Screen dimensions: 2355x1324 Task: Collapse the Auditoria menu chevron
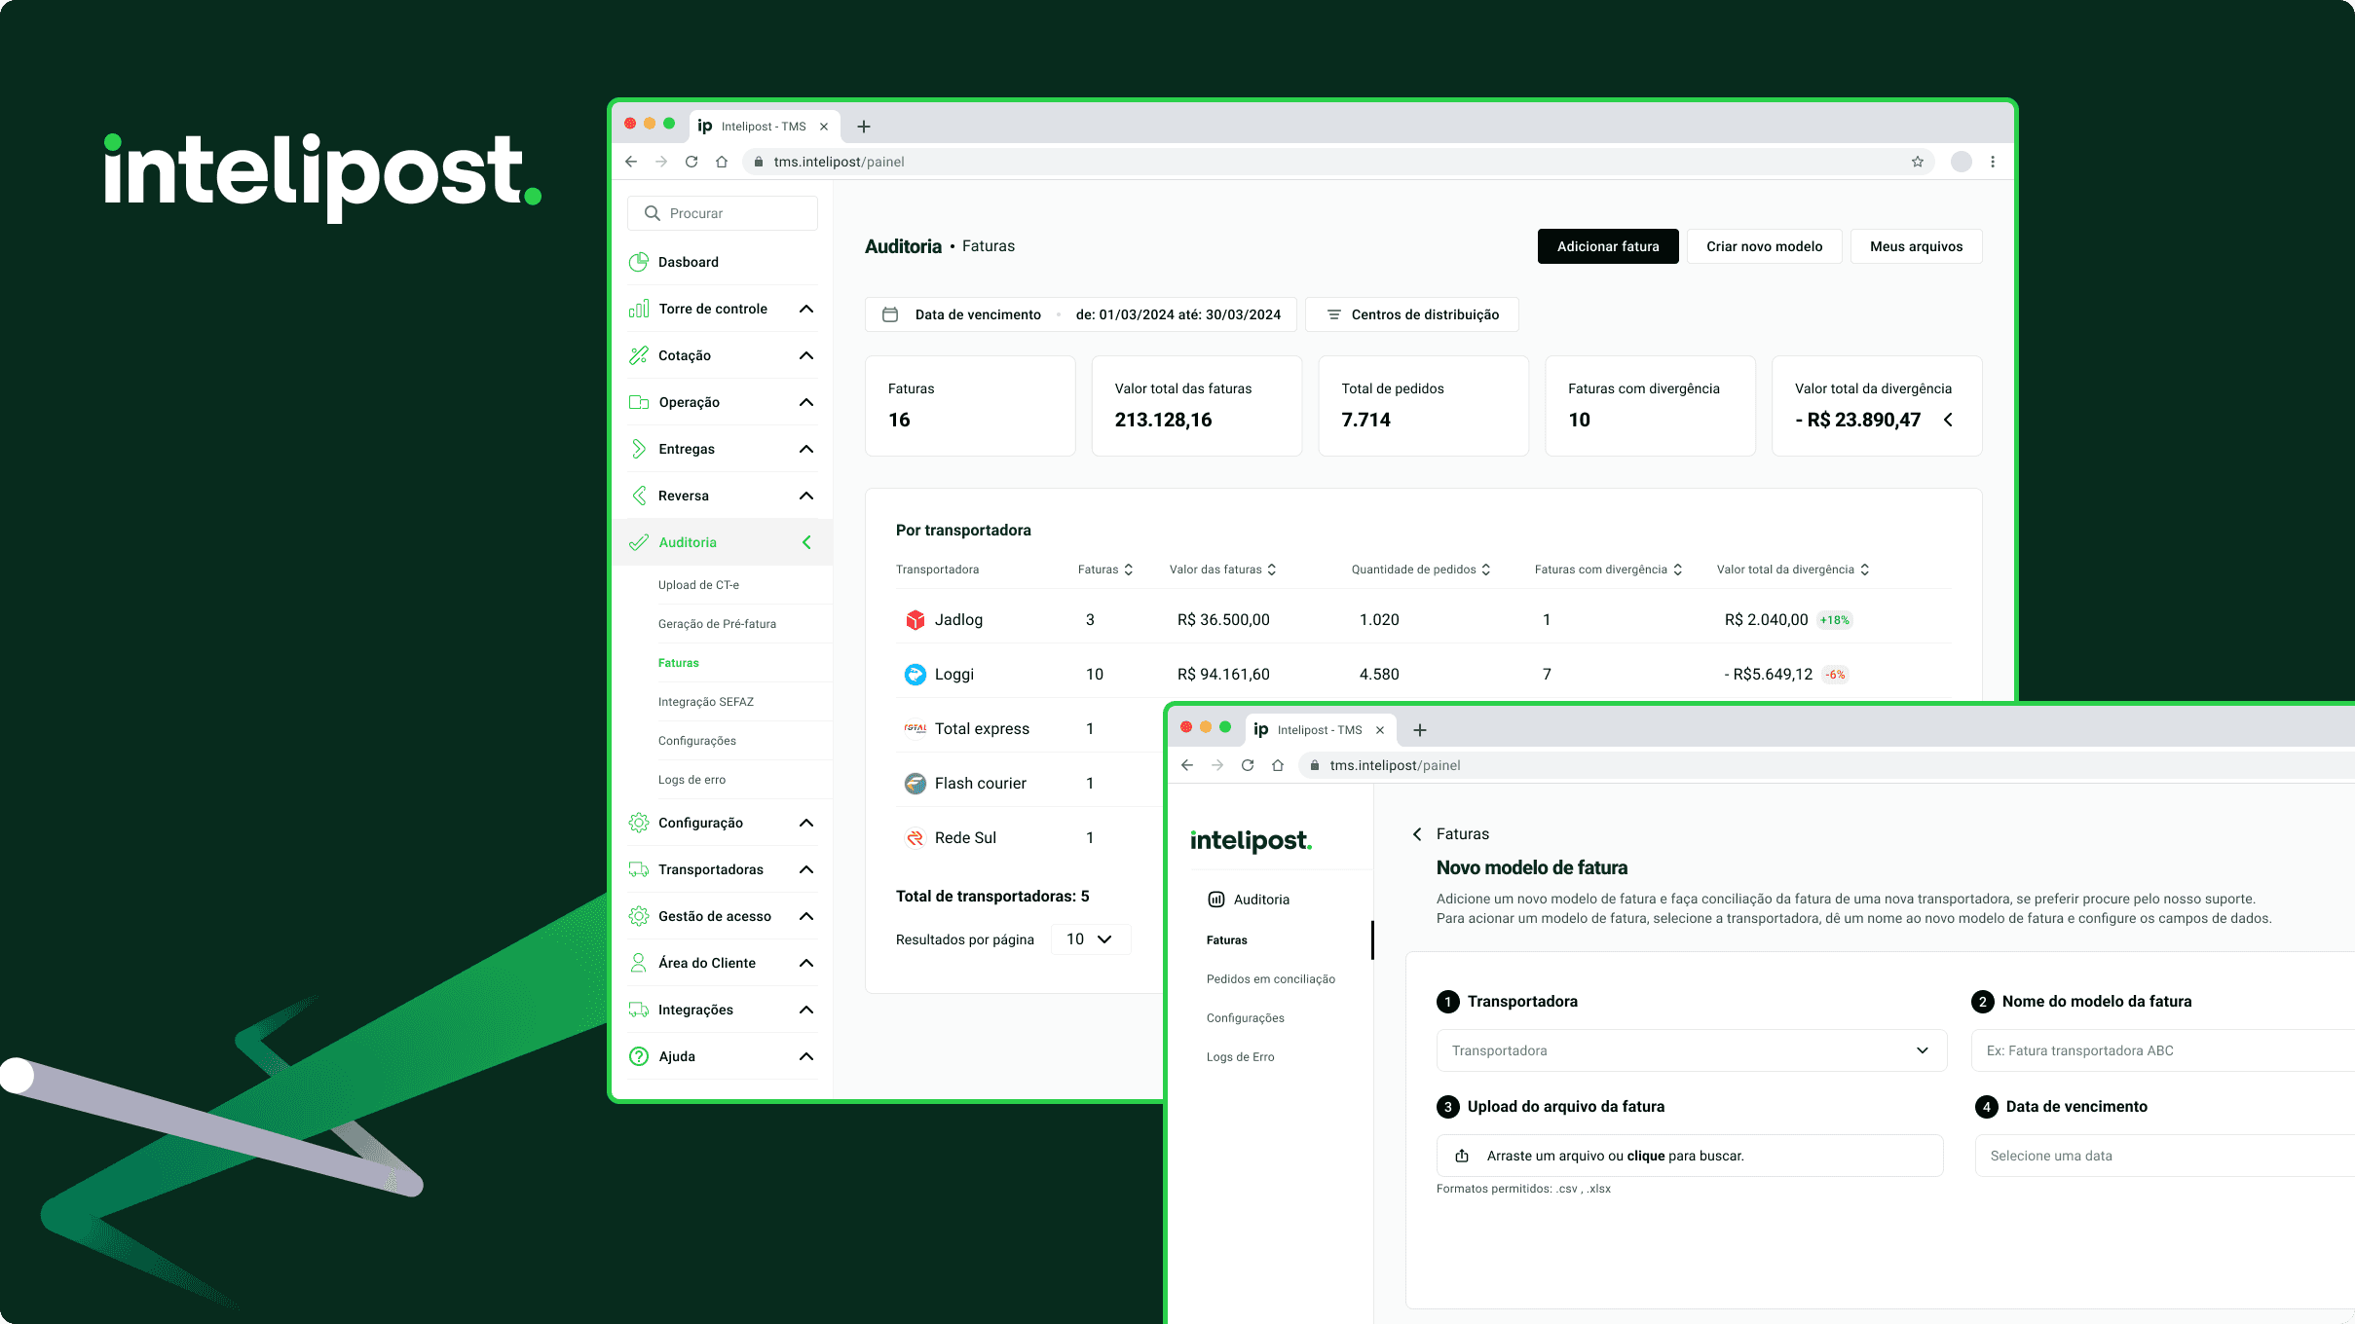[x=806, y=542]
